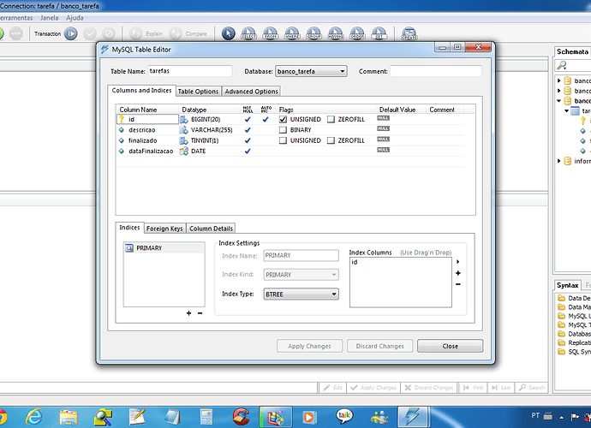Open the Index Kind PRIMARY dropdown
591x428 pixels.
pos(301,275)
